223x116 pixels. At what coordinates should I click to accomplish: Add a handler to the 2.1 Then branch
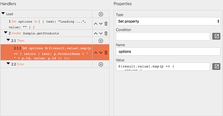(x=101, y=41)
